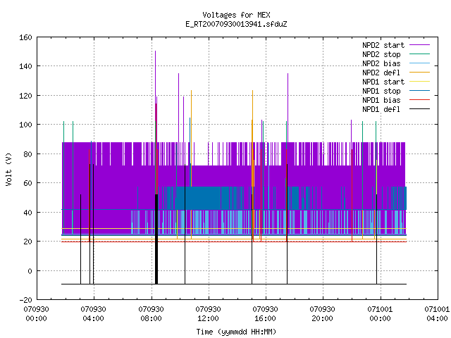Click the chart title Voltages for MEX
The width and height of the screenshot is (451, 338).
pyautogui.click(x=236, y=15)
